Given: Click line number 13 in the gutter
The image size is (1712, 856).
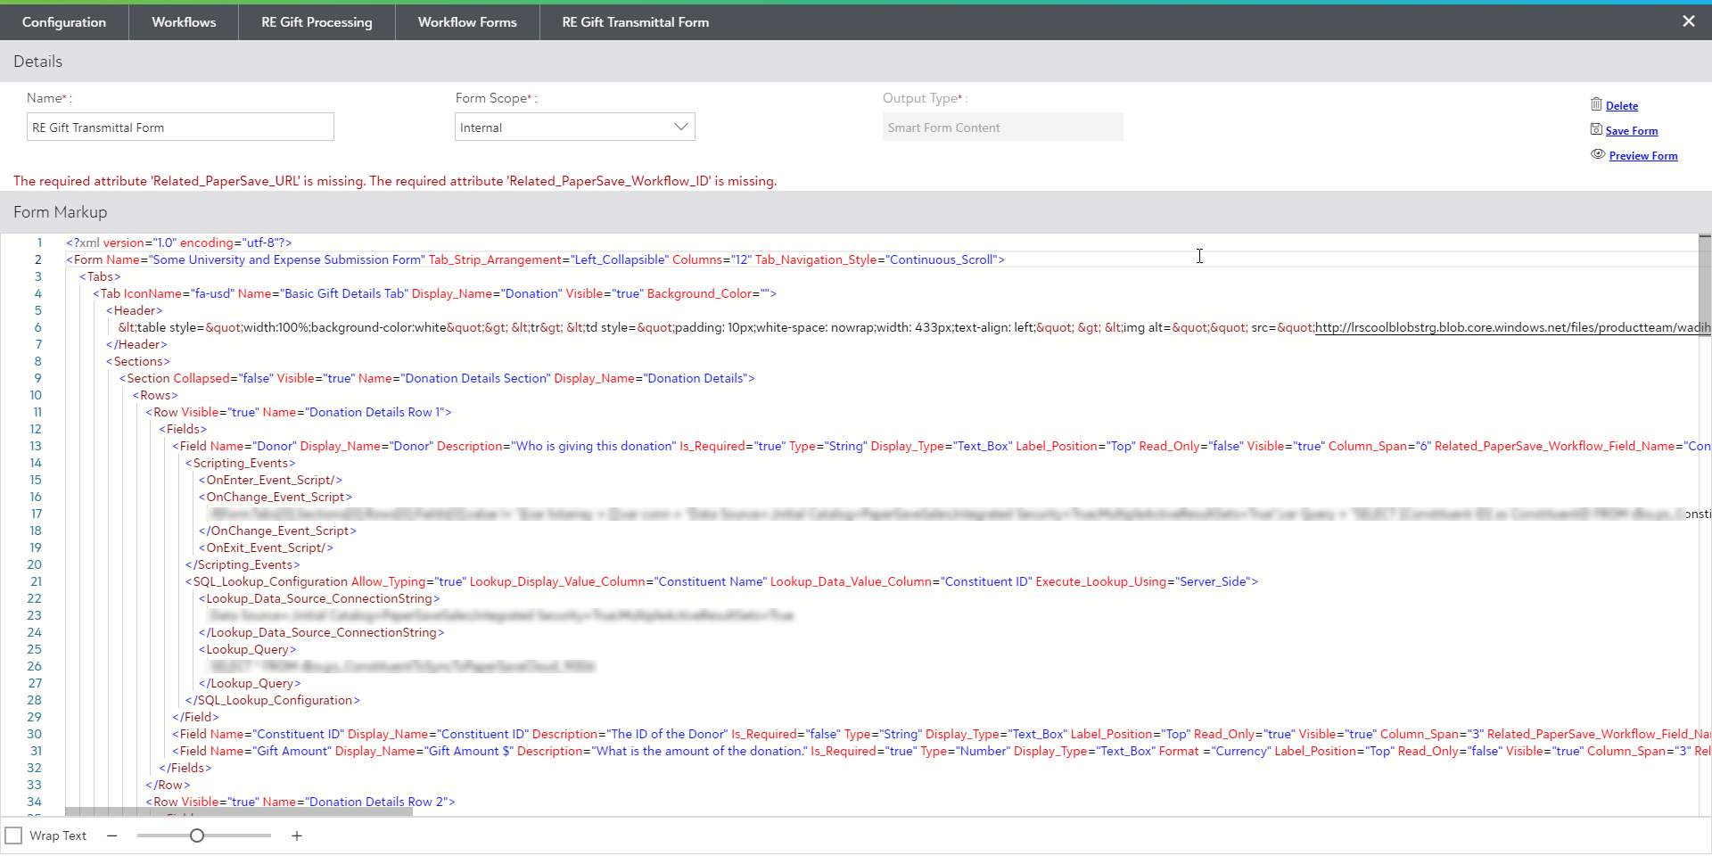Looking at the screenshot, I should pos(36,446).
